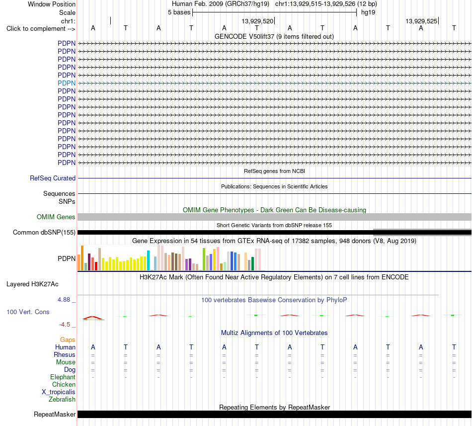This screenshot has height=426, width=472.
Task: Open the 'RefSeq genes from NCBI' track title
Action: (274, 171)
